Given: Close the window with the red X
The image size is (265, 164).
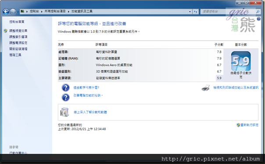Looking at the screenshot, I should [256, 3].
